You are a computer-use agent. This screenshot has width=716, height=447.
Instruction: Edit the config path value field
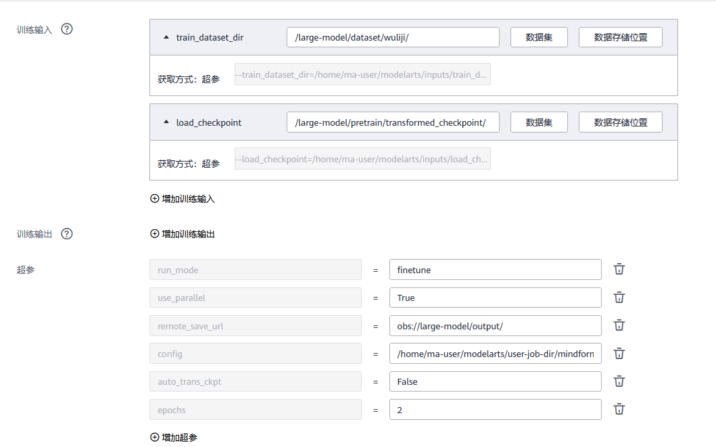coord(495,354)
